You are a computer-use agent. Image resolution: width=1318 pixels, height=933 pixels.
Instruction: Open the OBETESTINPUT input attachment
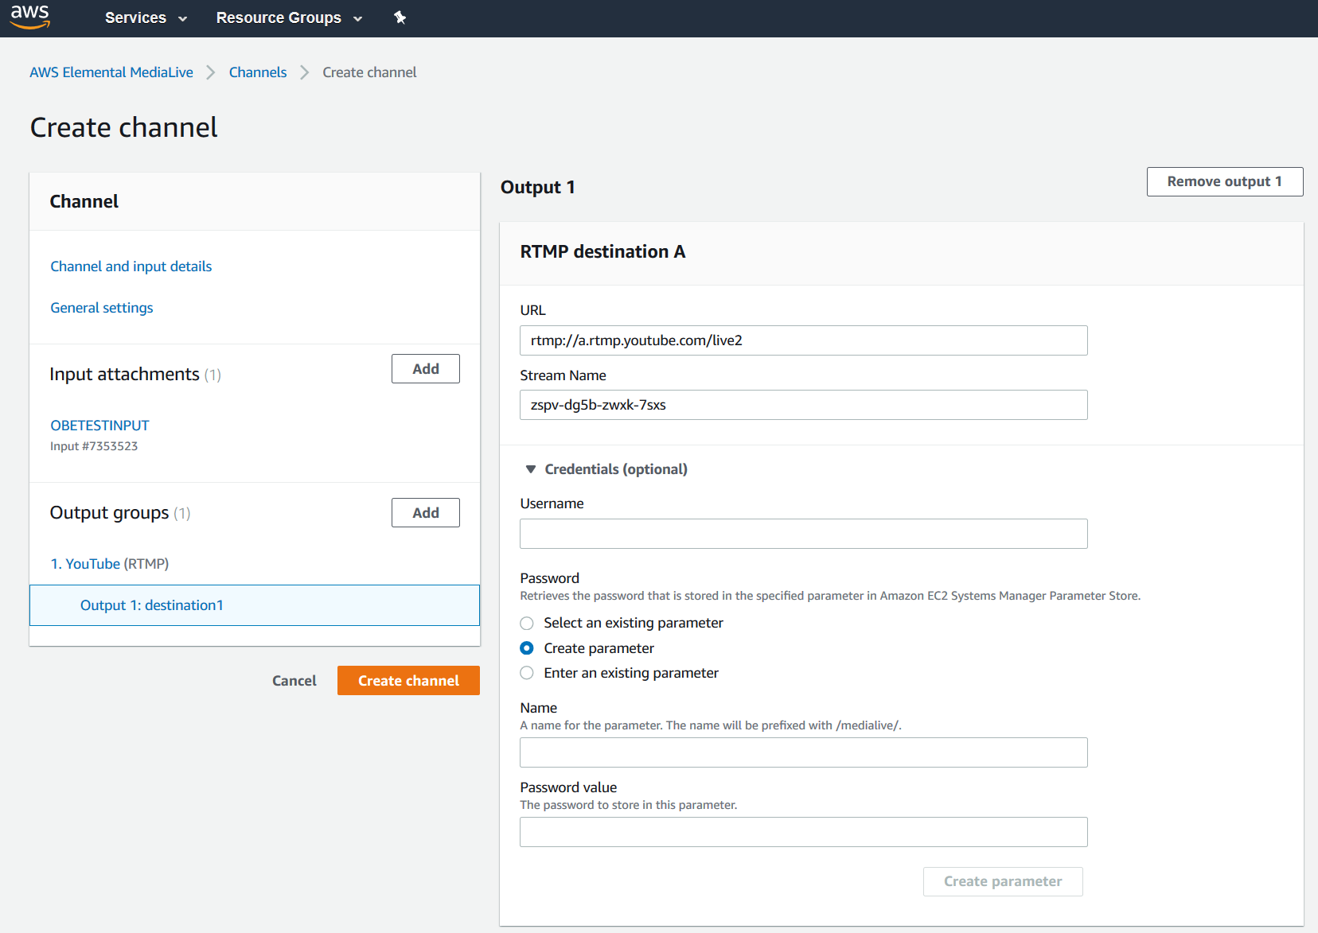[x=99, y=426]
